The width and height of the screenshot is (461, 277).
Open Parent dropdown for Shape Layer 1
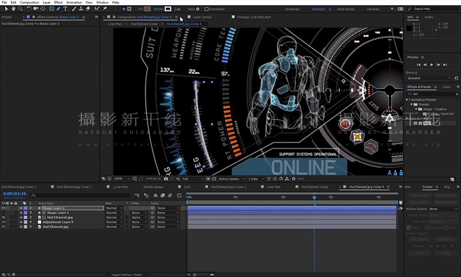tap(168, 212)
